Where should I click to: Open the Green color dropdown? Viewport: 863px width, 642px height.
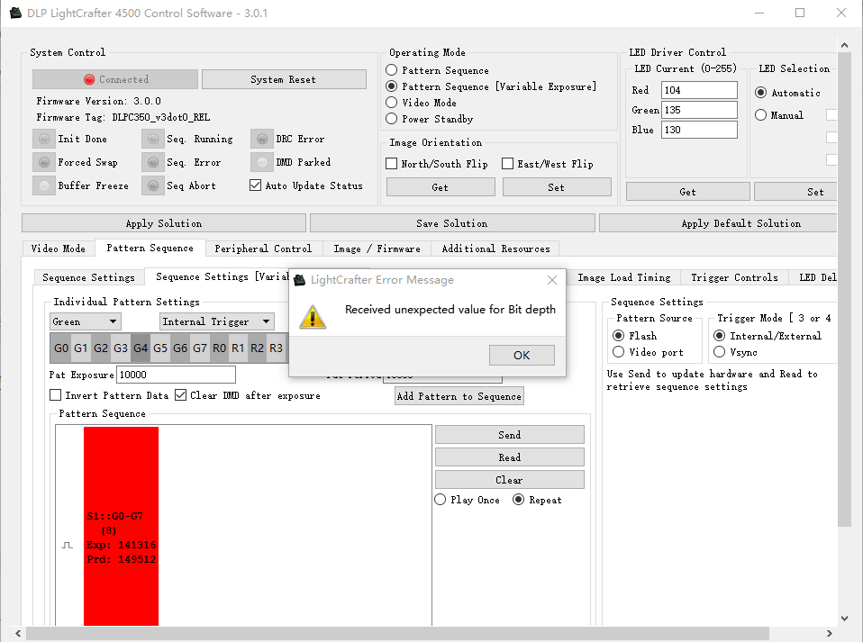(x=86, y=321)
